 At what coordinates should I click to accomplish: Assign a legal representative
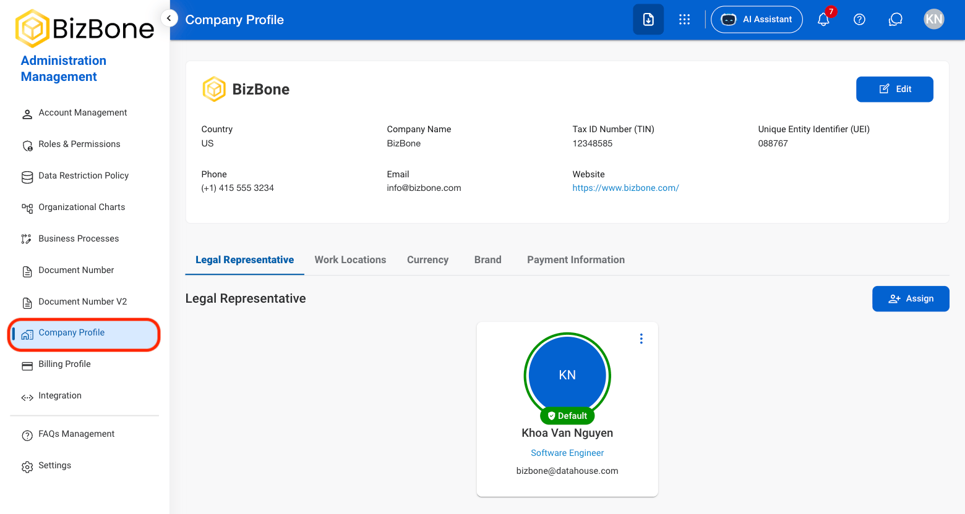pos(911,299)
